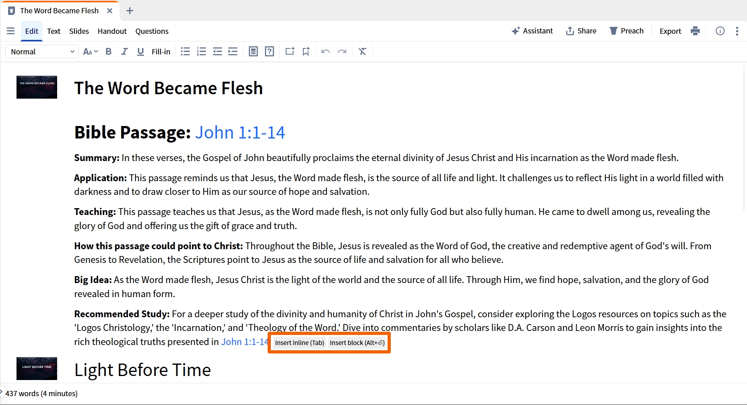Insert a numbered list
This screenshot has height=405, width=747.
[x=201, y=52]
